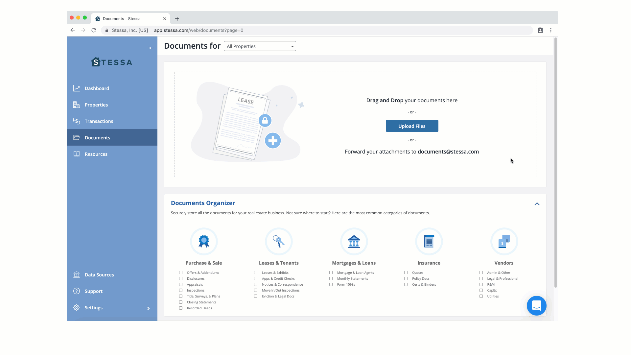Click the Leases & Tenants keys icon
This screenshot has width=631, height=355.
click(279, 241)
